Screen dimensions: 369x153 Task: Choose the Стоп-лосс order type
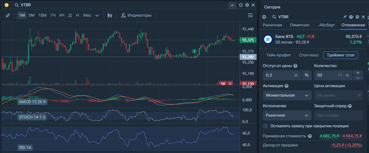[x=309, y=55]
